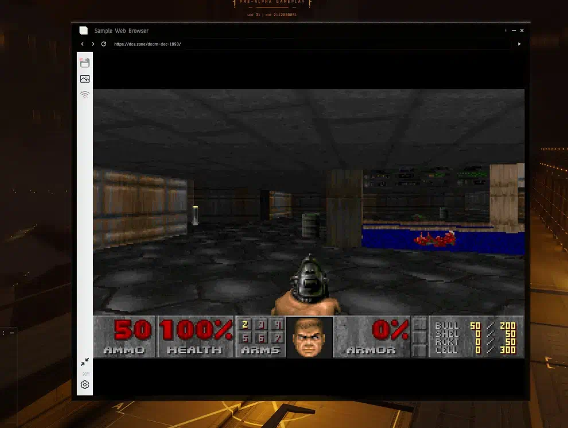Open the browser's three-dot options menu

505,30
